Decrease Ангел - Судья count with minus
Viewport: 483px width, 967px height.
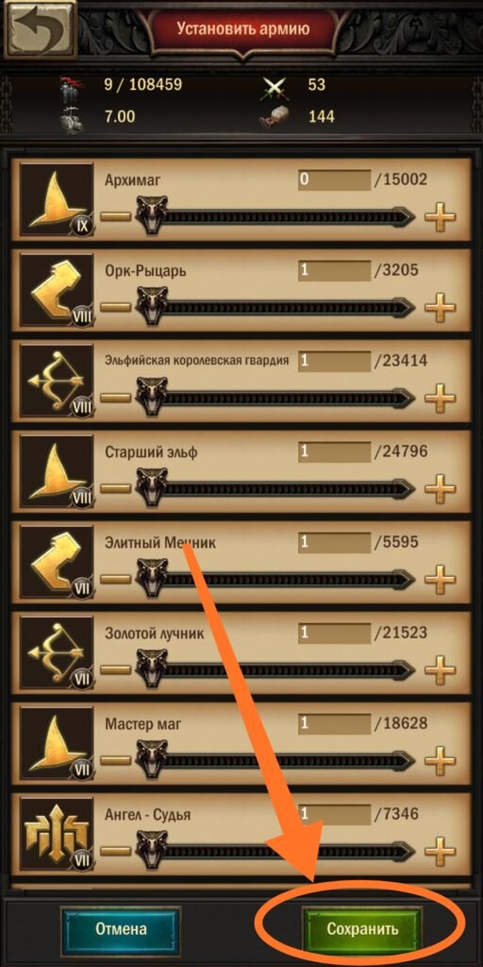tap(116, 852)
